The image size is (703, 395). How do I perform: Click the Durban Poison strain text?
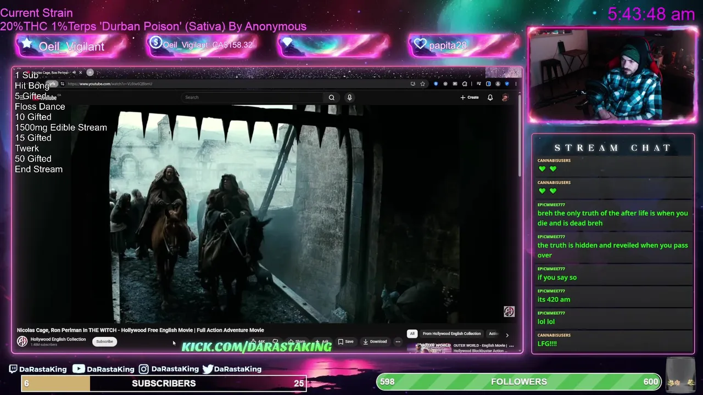tap(154, 26)
